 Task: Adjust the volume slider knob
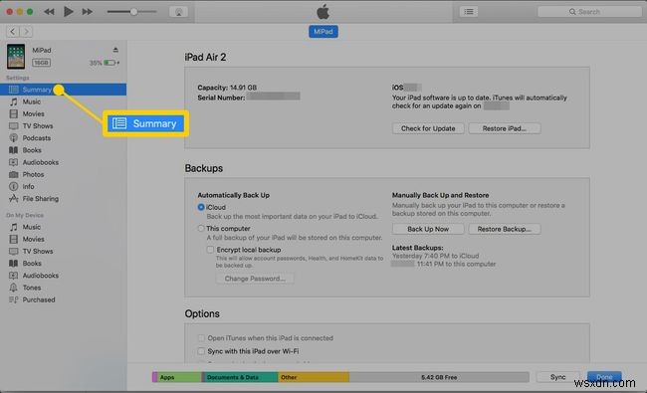[x=133, y=12]
